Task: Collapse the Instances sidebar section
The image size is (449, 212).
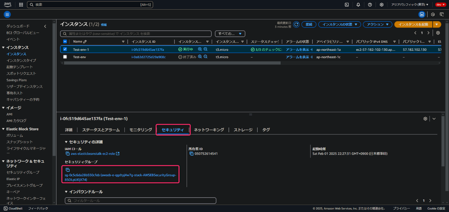Action: click(x=3, y=47)
